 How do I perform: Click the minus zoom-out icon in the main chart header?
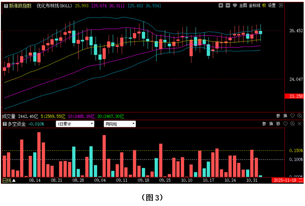(227, 5)
